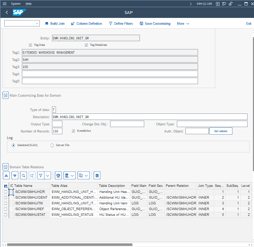
Task: Uncheck the Tag MetaData checkbox
Action: click(86, 45)
